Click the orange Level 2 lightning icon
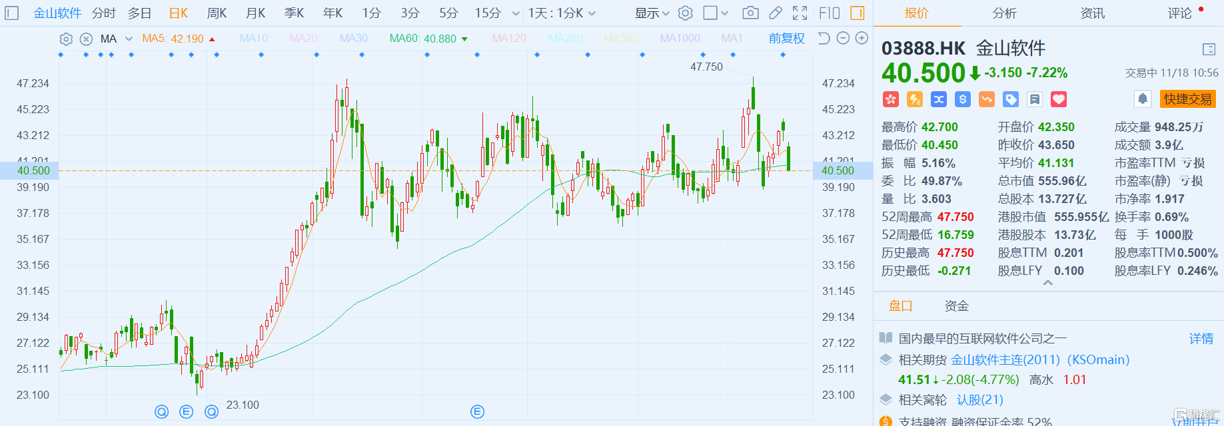This screenshot has width=1224, height=426. coord(915,99)
